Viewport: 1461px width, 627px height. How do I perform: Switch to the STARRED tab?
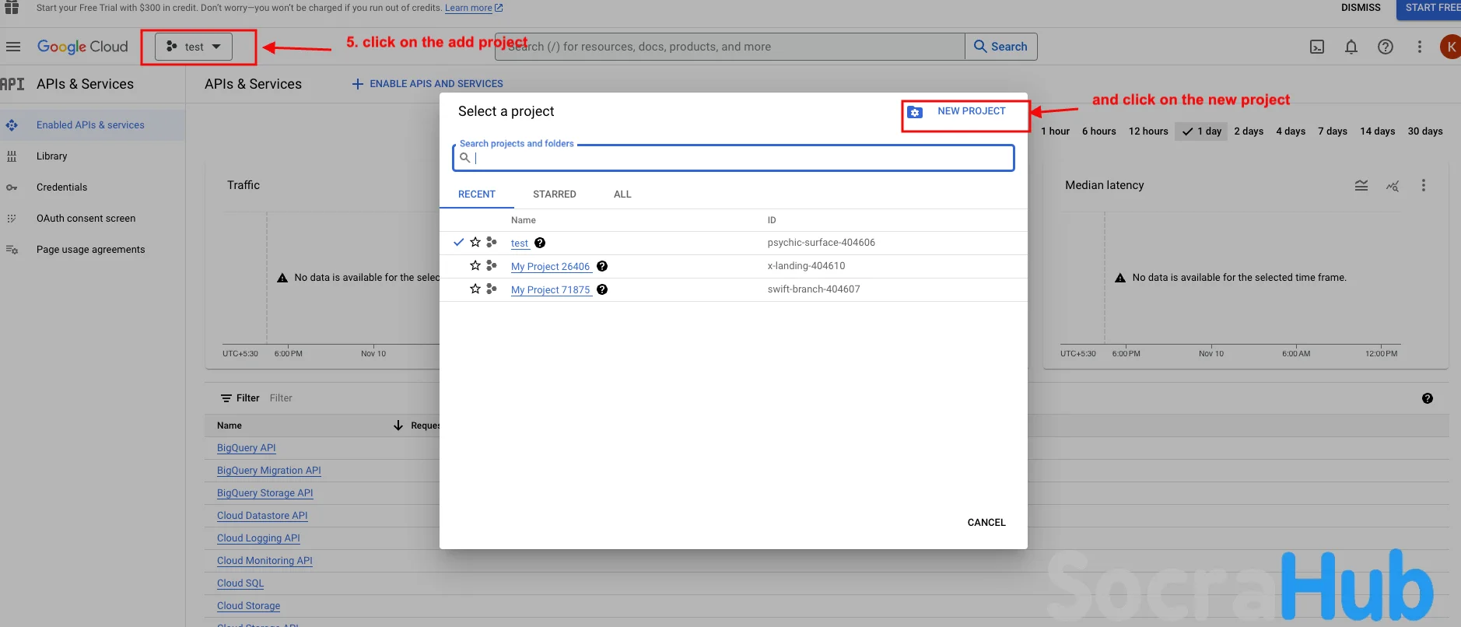(554, 194)
